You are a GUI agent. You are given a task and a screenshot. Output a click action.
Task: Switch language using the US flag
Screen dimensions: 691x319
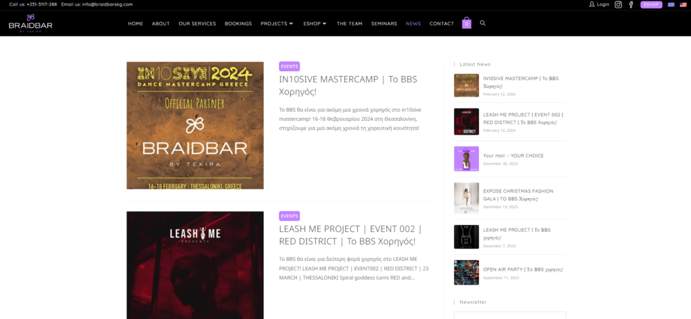coord(682,4)
